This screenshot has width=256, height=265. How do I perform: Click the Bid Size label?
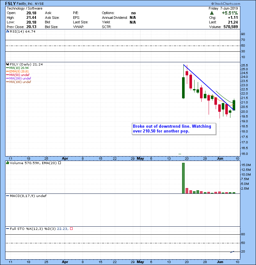[x=52, y=27]
